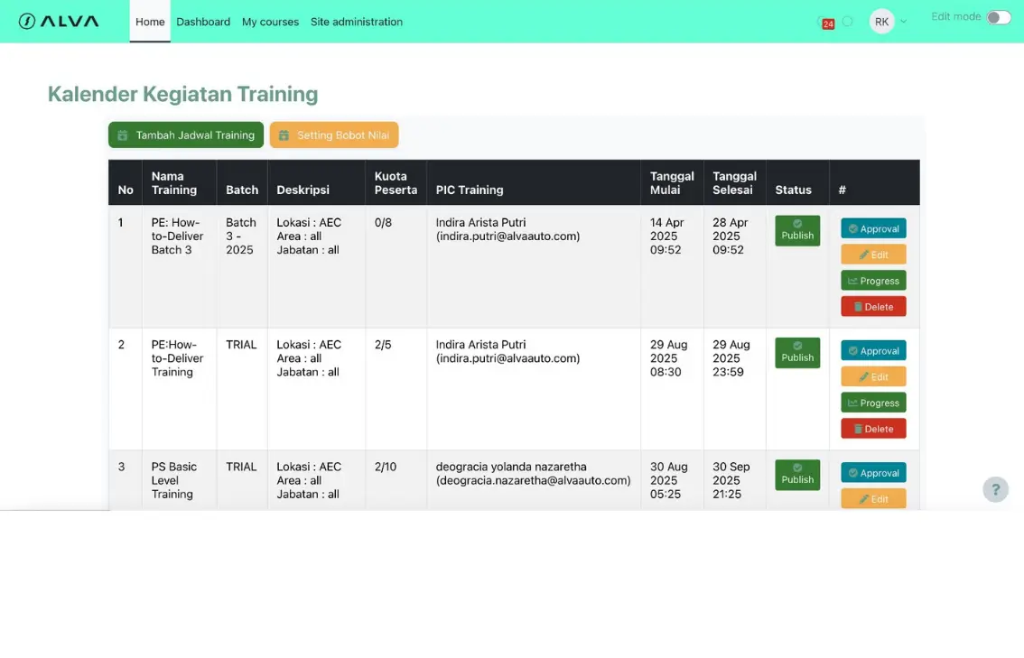
Task: Delete the TRIAL PE:How-to-Deliver Training entry
Action: [x=873, y=428]
